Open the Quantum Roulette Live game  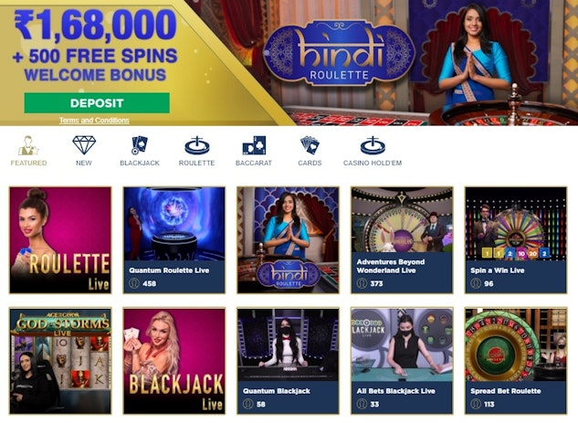[x=174, y=240]
